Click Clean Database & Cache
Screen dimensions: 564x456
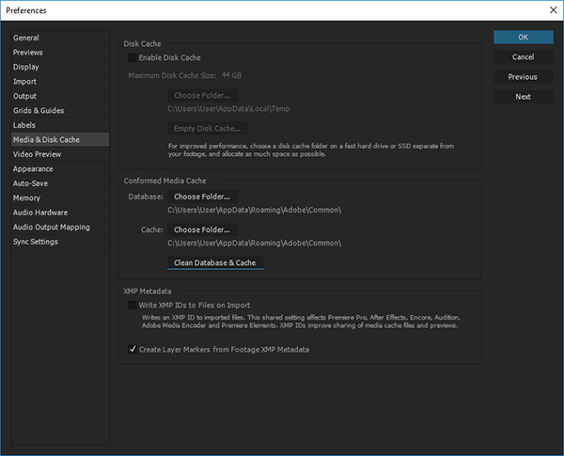click(x=214, y=262)
